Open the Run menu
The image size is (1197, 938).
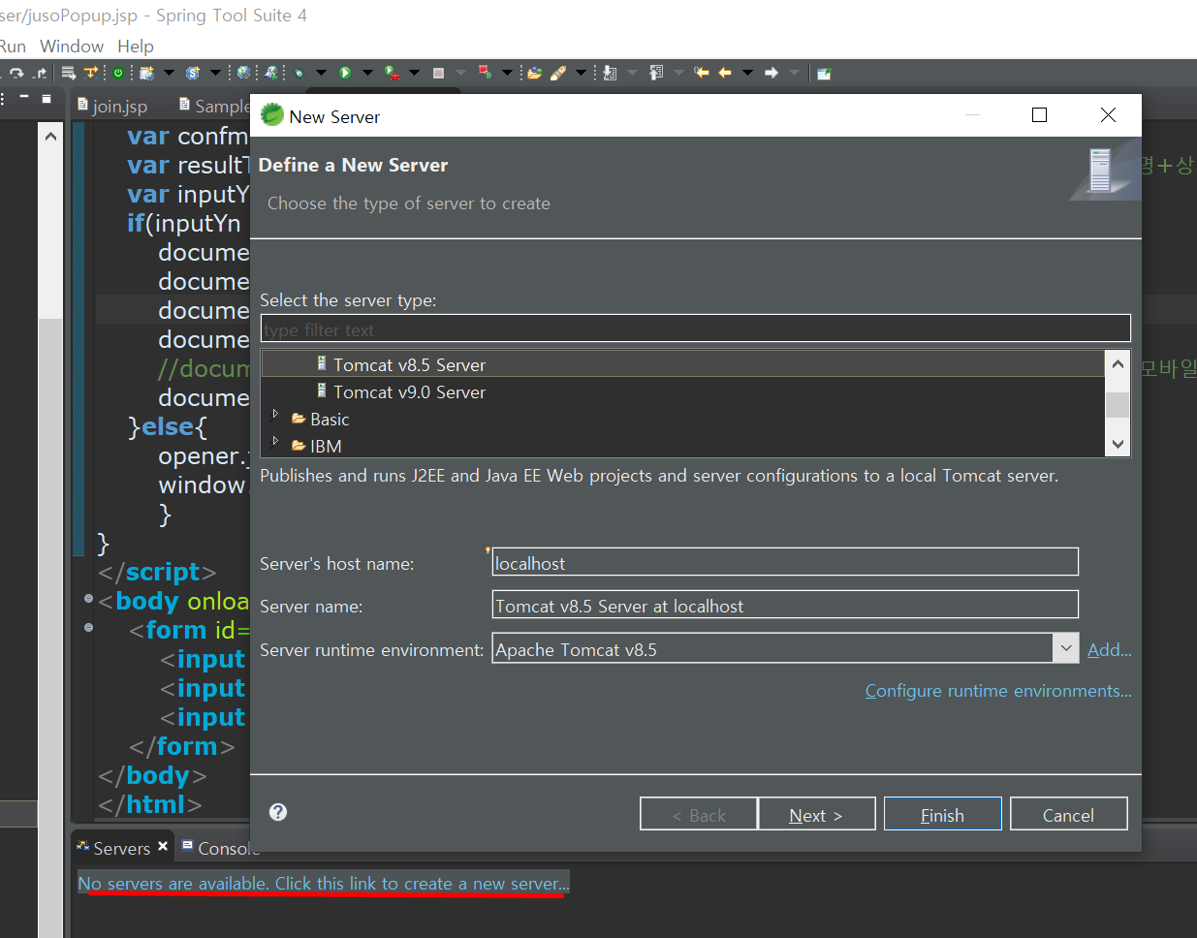[x=13, y=47]
